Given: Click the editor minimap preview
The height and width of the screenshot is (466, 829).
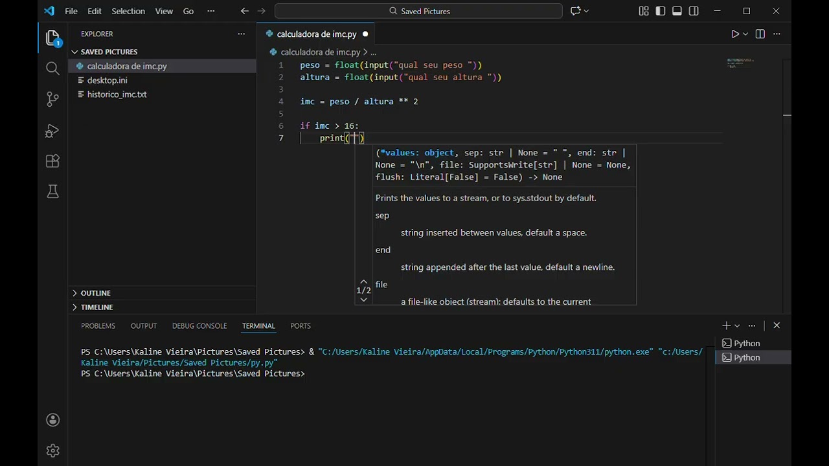Looking at the screenshot, I should (x=740, y=63).
